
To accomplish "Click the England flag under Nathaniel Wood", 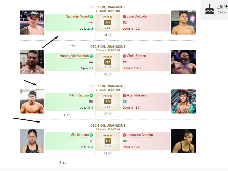I will [91, 22].
